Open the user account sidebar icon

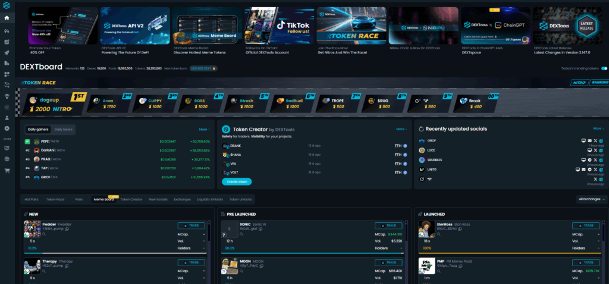pyautogui.click(x=7, y=117)
